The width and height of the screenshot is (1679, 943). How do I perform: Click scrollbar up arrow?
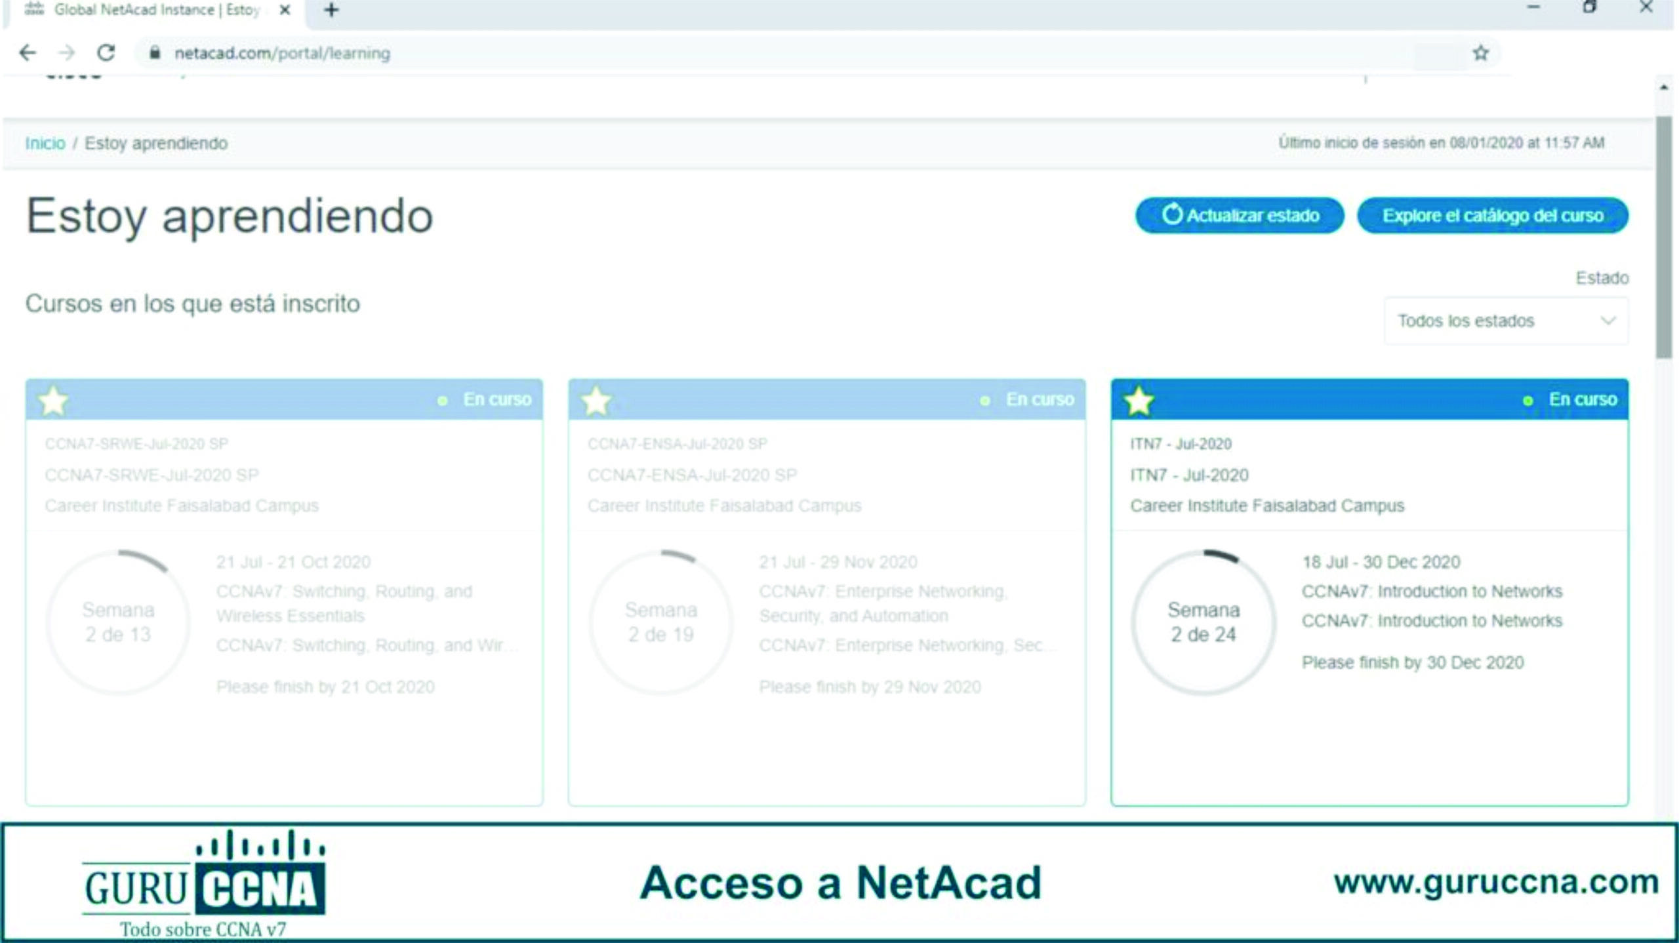click(x=1663, y=87)
